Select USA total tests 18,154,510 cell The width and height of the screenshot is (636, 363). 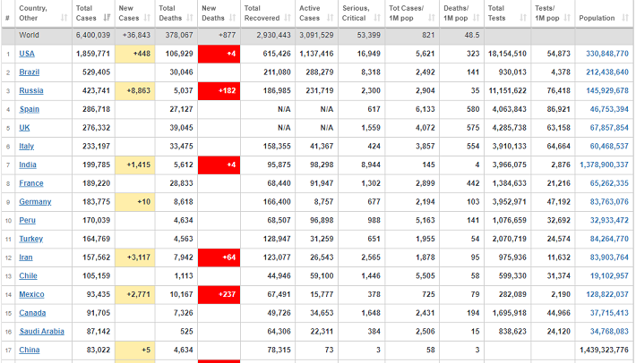(507, 54)
